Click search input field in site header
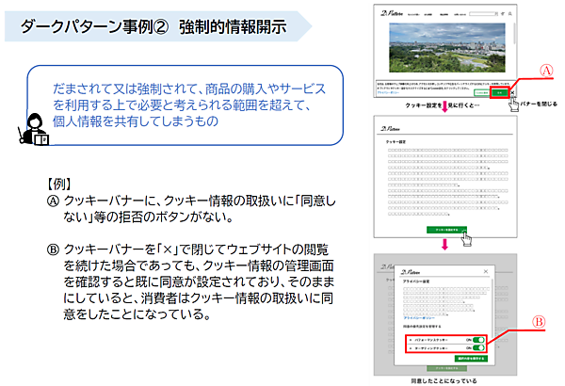 click(484, 14)
